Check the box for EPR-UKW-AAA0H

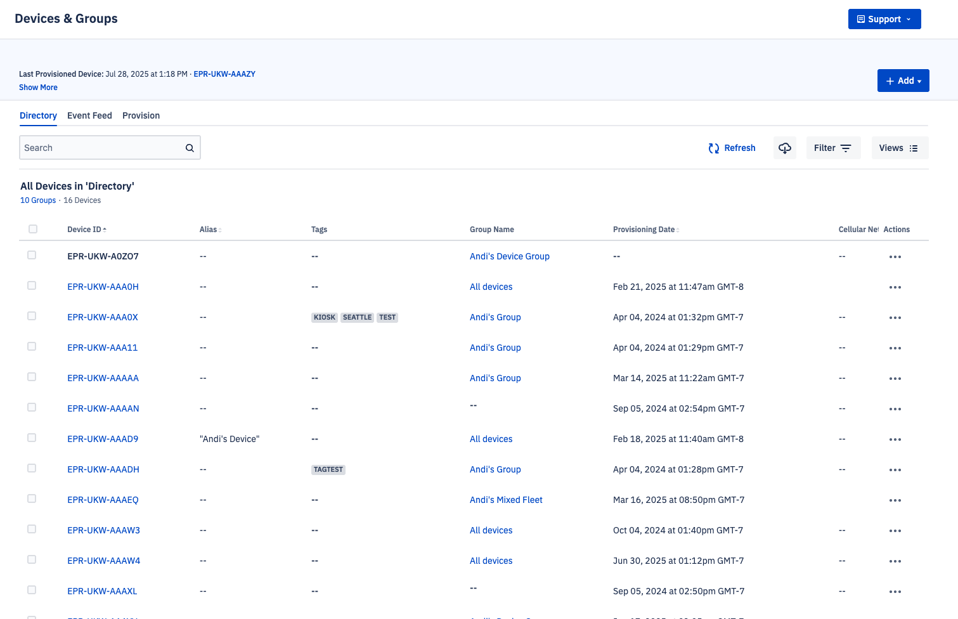[32, 285]
